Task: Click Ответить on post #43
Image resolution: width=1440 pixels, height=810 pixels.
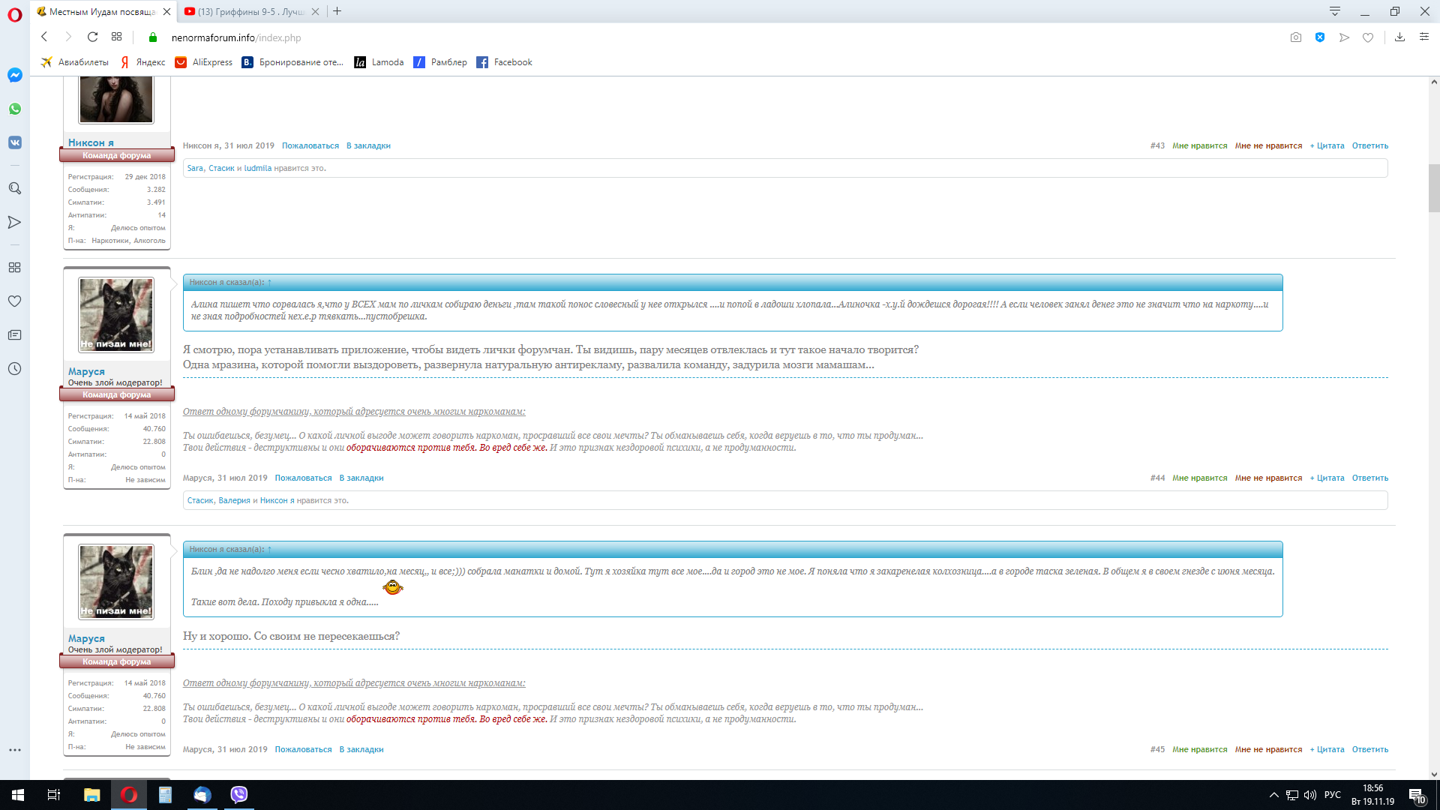Action: pos(1369,145)
